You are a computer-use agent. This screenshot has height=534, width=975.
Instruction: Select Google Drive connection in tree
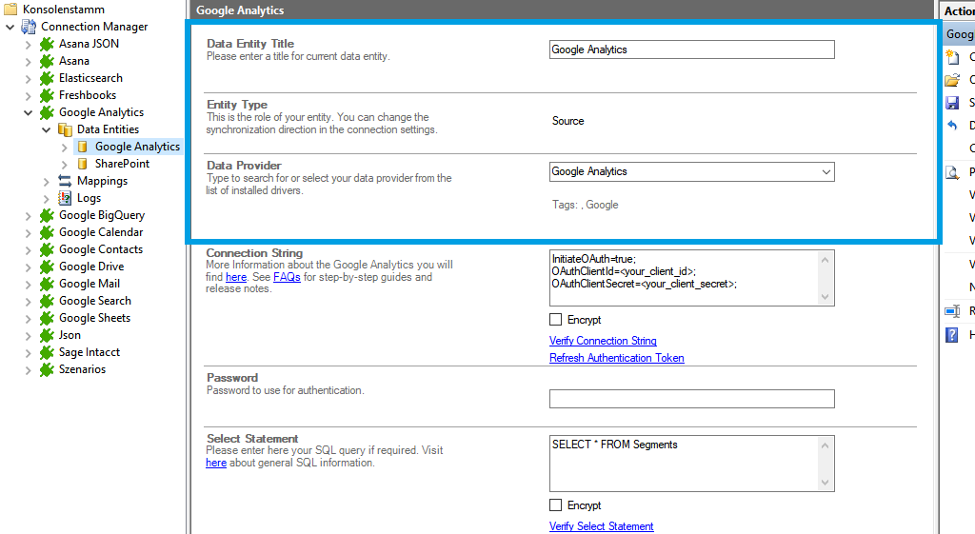click(x=91, y=267)
